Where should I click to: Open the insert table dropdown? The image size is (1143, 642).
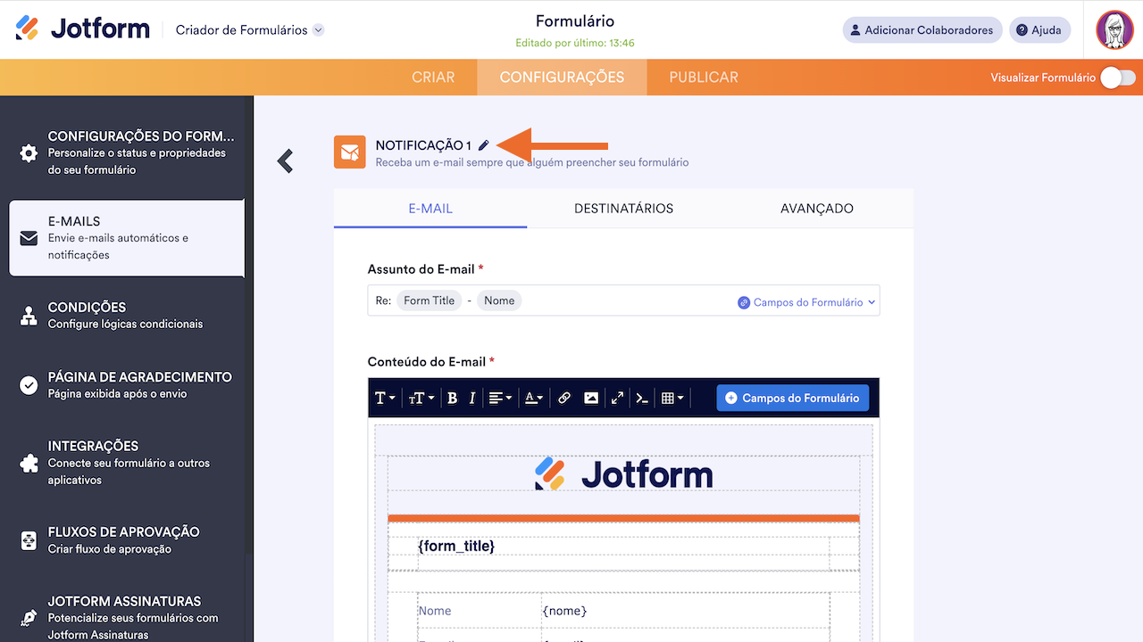click(x=672, y=399)
